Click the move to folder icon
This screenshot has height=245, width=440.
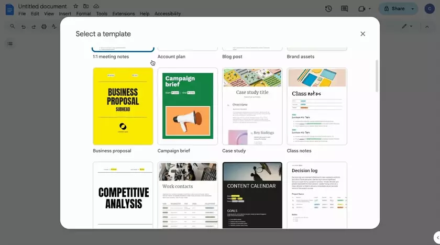[86, 6]
